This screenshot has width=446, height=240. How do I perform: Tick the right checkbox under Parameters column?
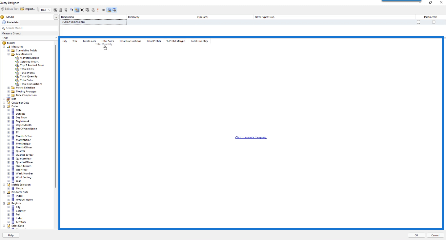click(434, 22)
